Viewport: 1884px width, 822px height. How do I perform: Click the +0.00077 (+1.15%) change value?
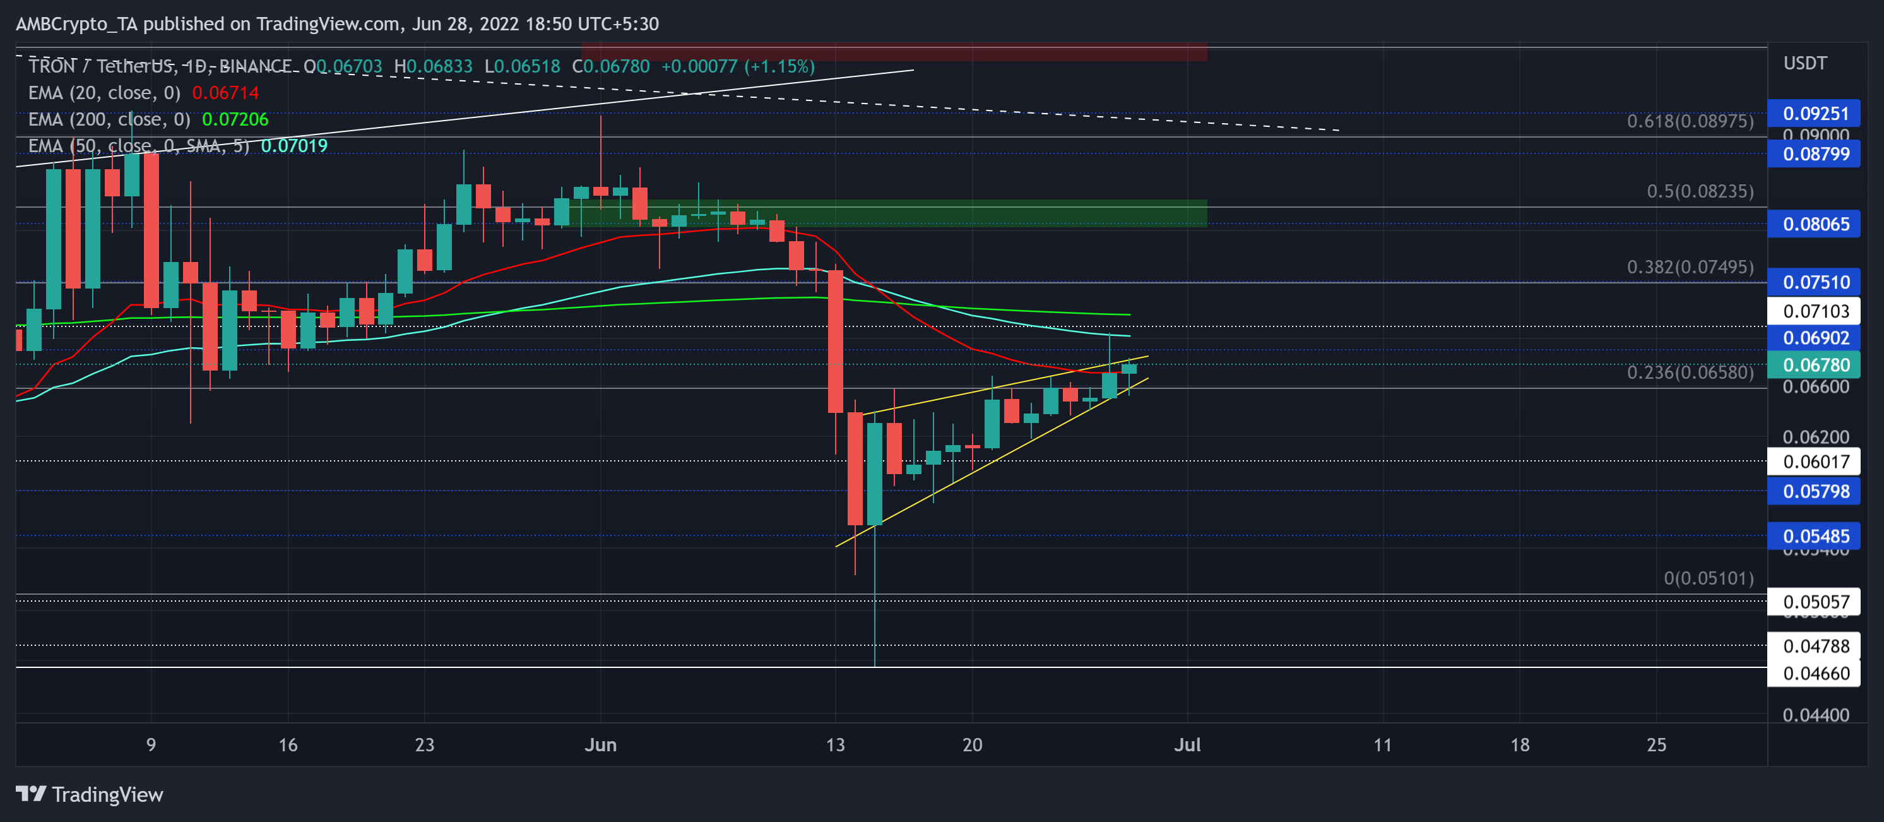(x=738, y=66)
